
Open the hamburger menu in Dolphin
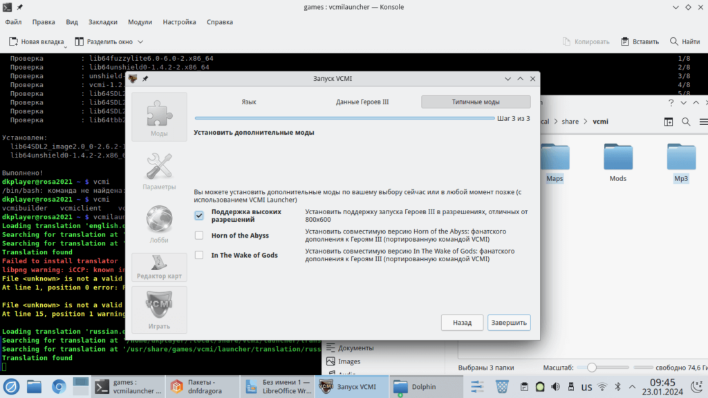click(x=703, y=122)
